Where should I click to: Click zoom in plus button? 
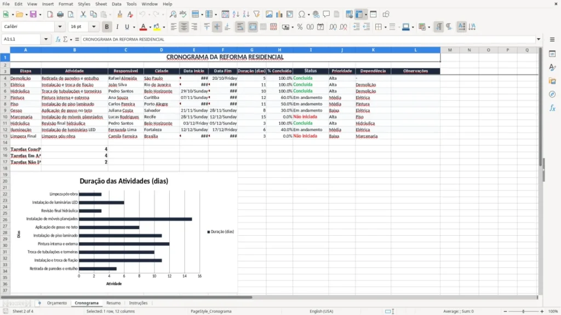542,311
